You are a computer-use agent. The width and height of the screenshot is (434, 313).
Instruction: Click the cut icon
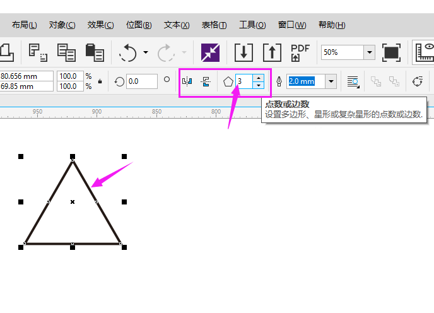pyautogui.click(x=38, y=52)
